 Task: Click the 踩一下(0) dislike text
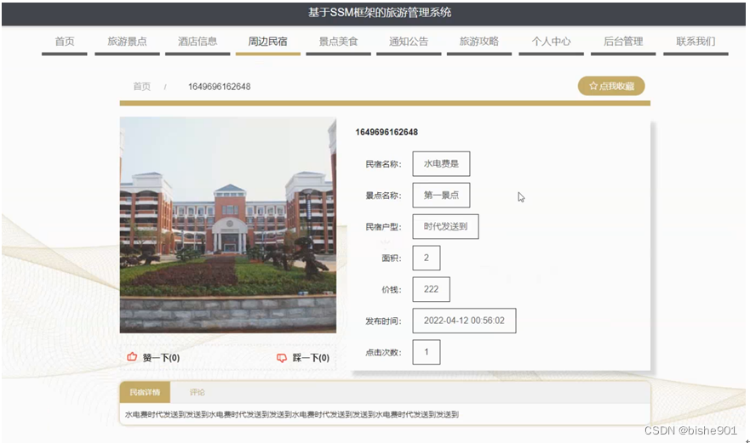[311, 358]
